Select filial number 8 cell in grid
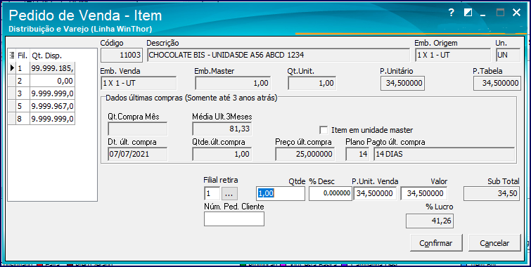The width and height of the screenshot is (531, 267). pyautogui.click(x=23, y=119)
